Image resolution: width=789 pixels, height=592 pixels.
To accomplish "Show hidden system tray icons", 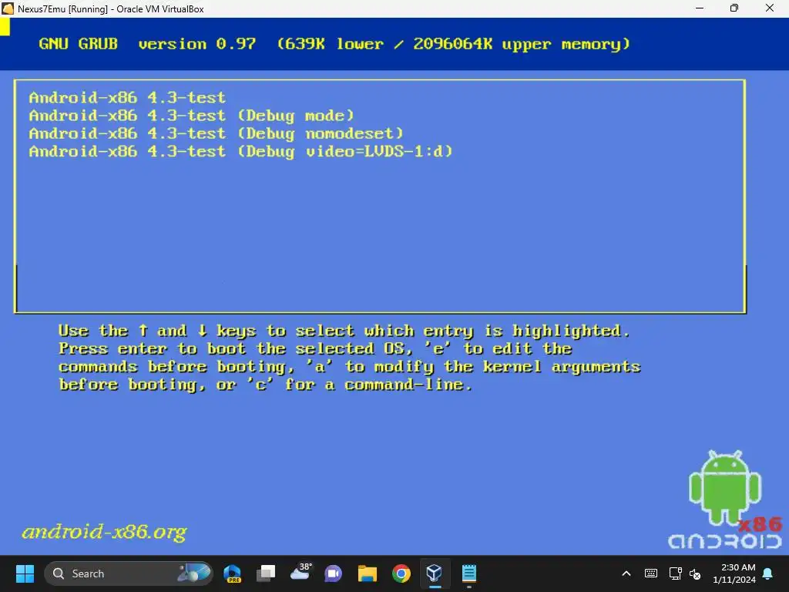I will [x=626, y=573].
